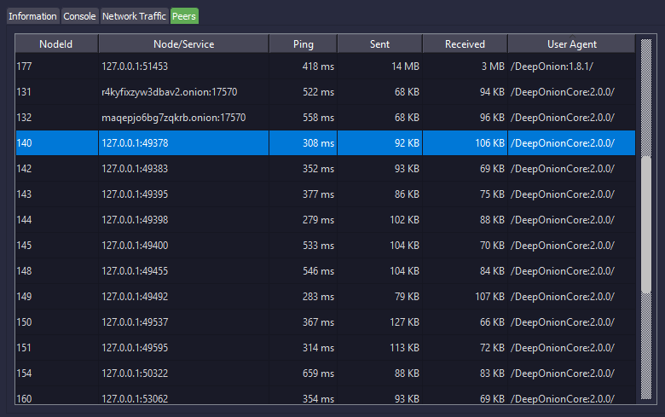Select peer 127.0.0.1:49455
This screenshot has height=417, width=665.
[x=326, y=270]
